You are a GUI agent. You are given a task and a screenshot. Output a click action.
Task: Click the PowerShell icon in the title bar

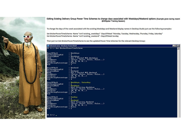click(x=48, y=46)
